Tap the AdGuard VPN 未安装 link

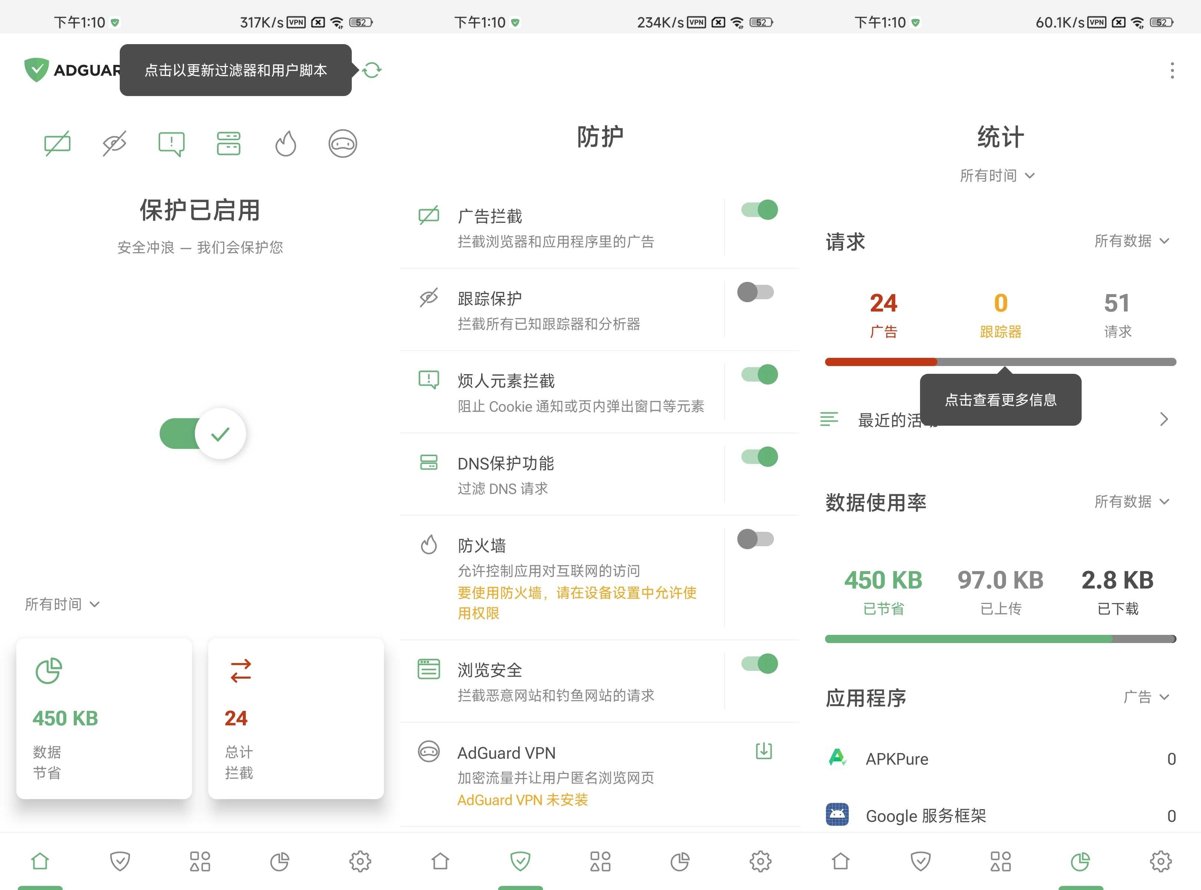click(x=522, y=800)
